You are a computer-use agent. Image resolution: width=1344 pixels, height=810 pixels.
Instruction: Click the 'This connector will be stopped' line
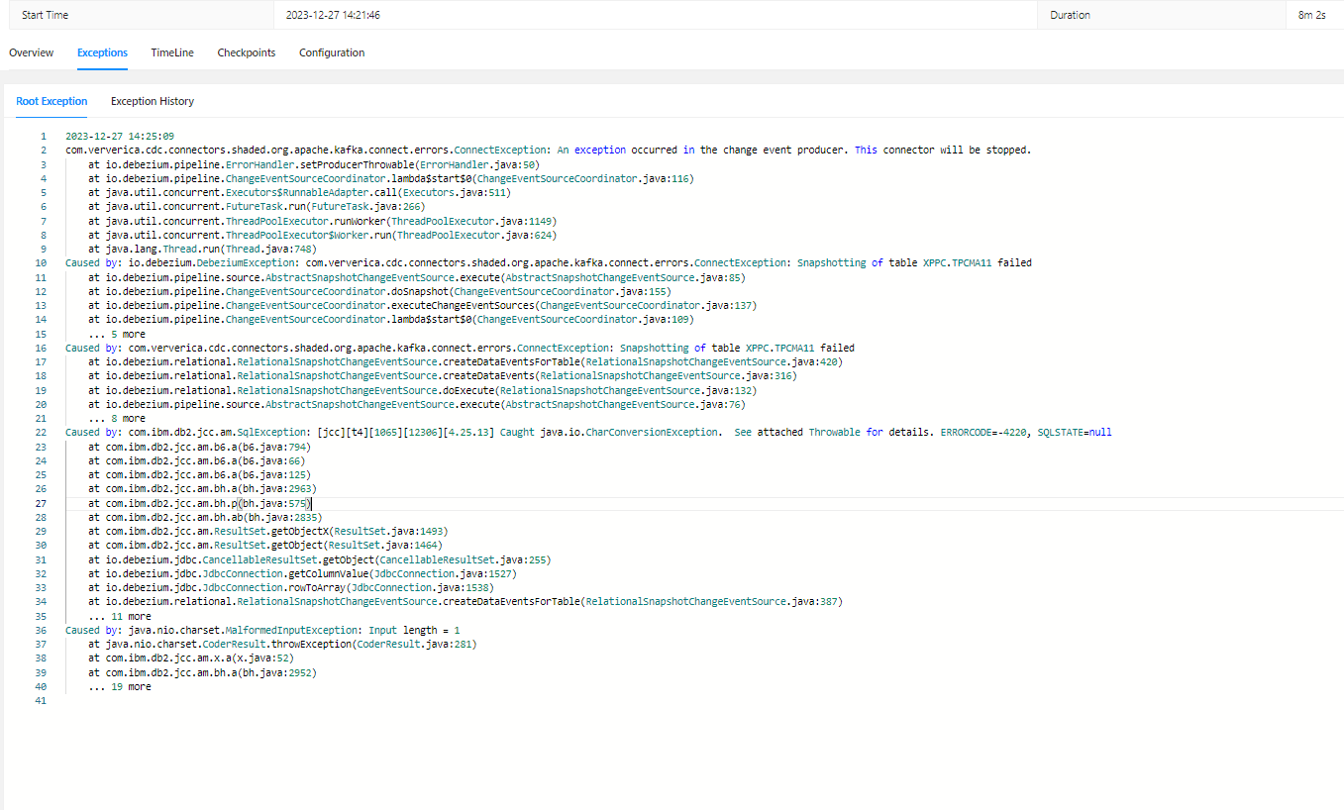pyautogui.click(x=548, y=151)
